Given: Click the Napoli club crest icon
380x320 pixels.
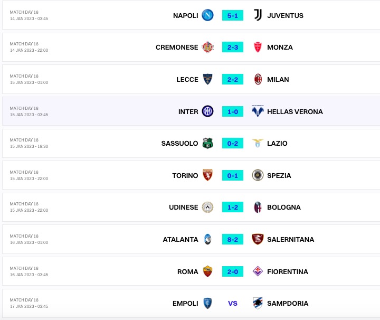Looking at the screenshot, I should [208, 15].
